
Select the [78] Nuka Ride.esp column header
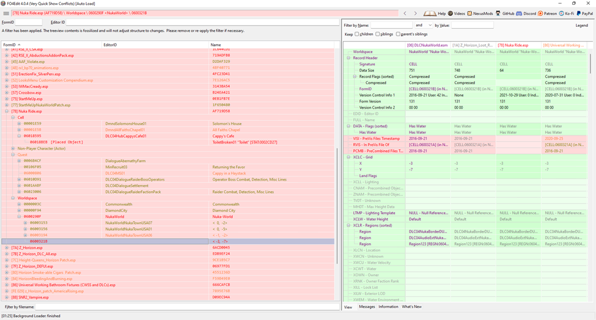[518, 45]
